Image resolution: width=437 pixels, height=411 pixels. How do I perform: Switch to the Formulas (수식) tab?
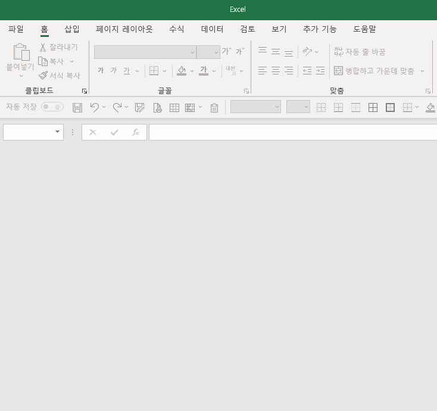177,29
